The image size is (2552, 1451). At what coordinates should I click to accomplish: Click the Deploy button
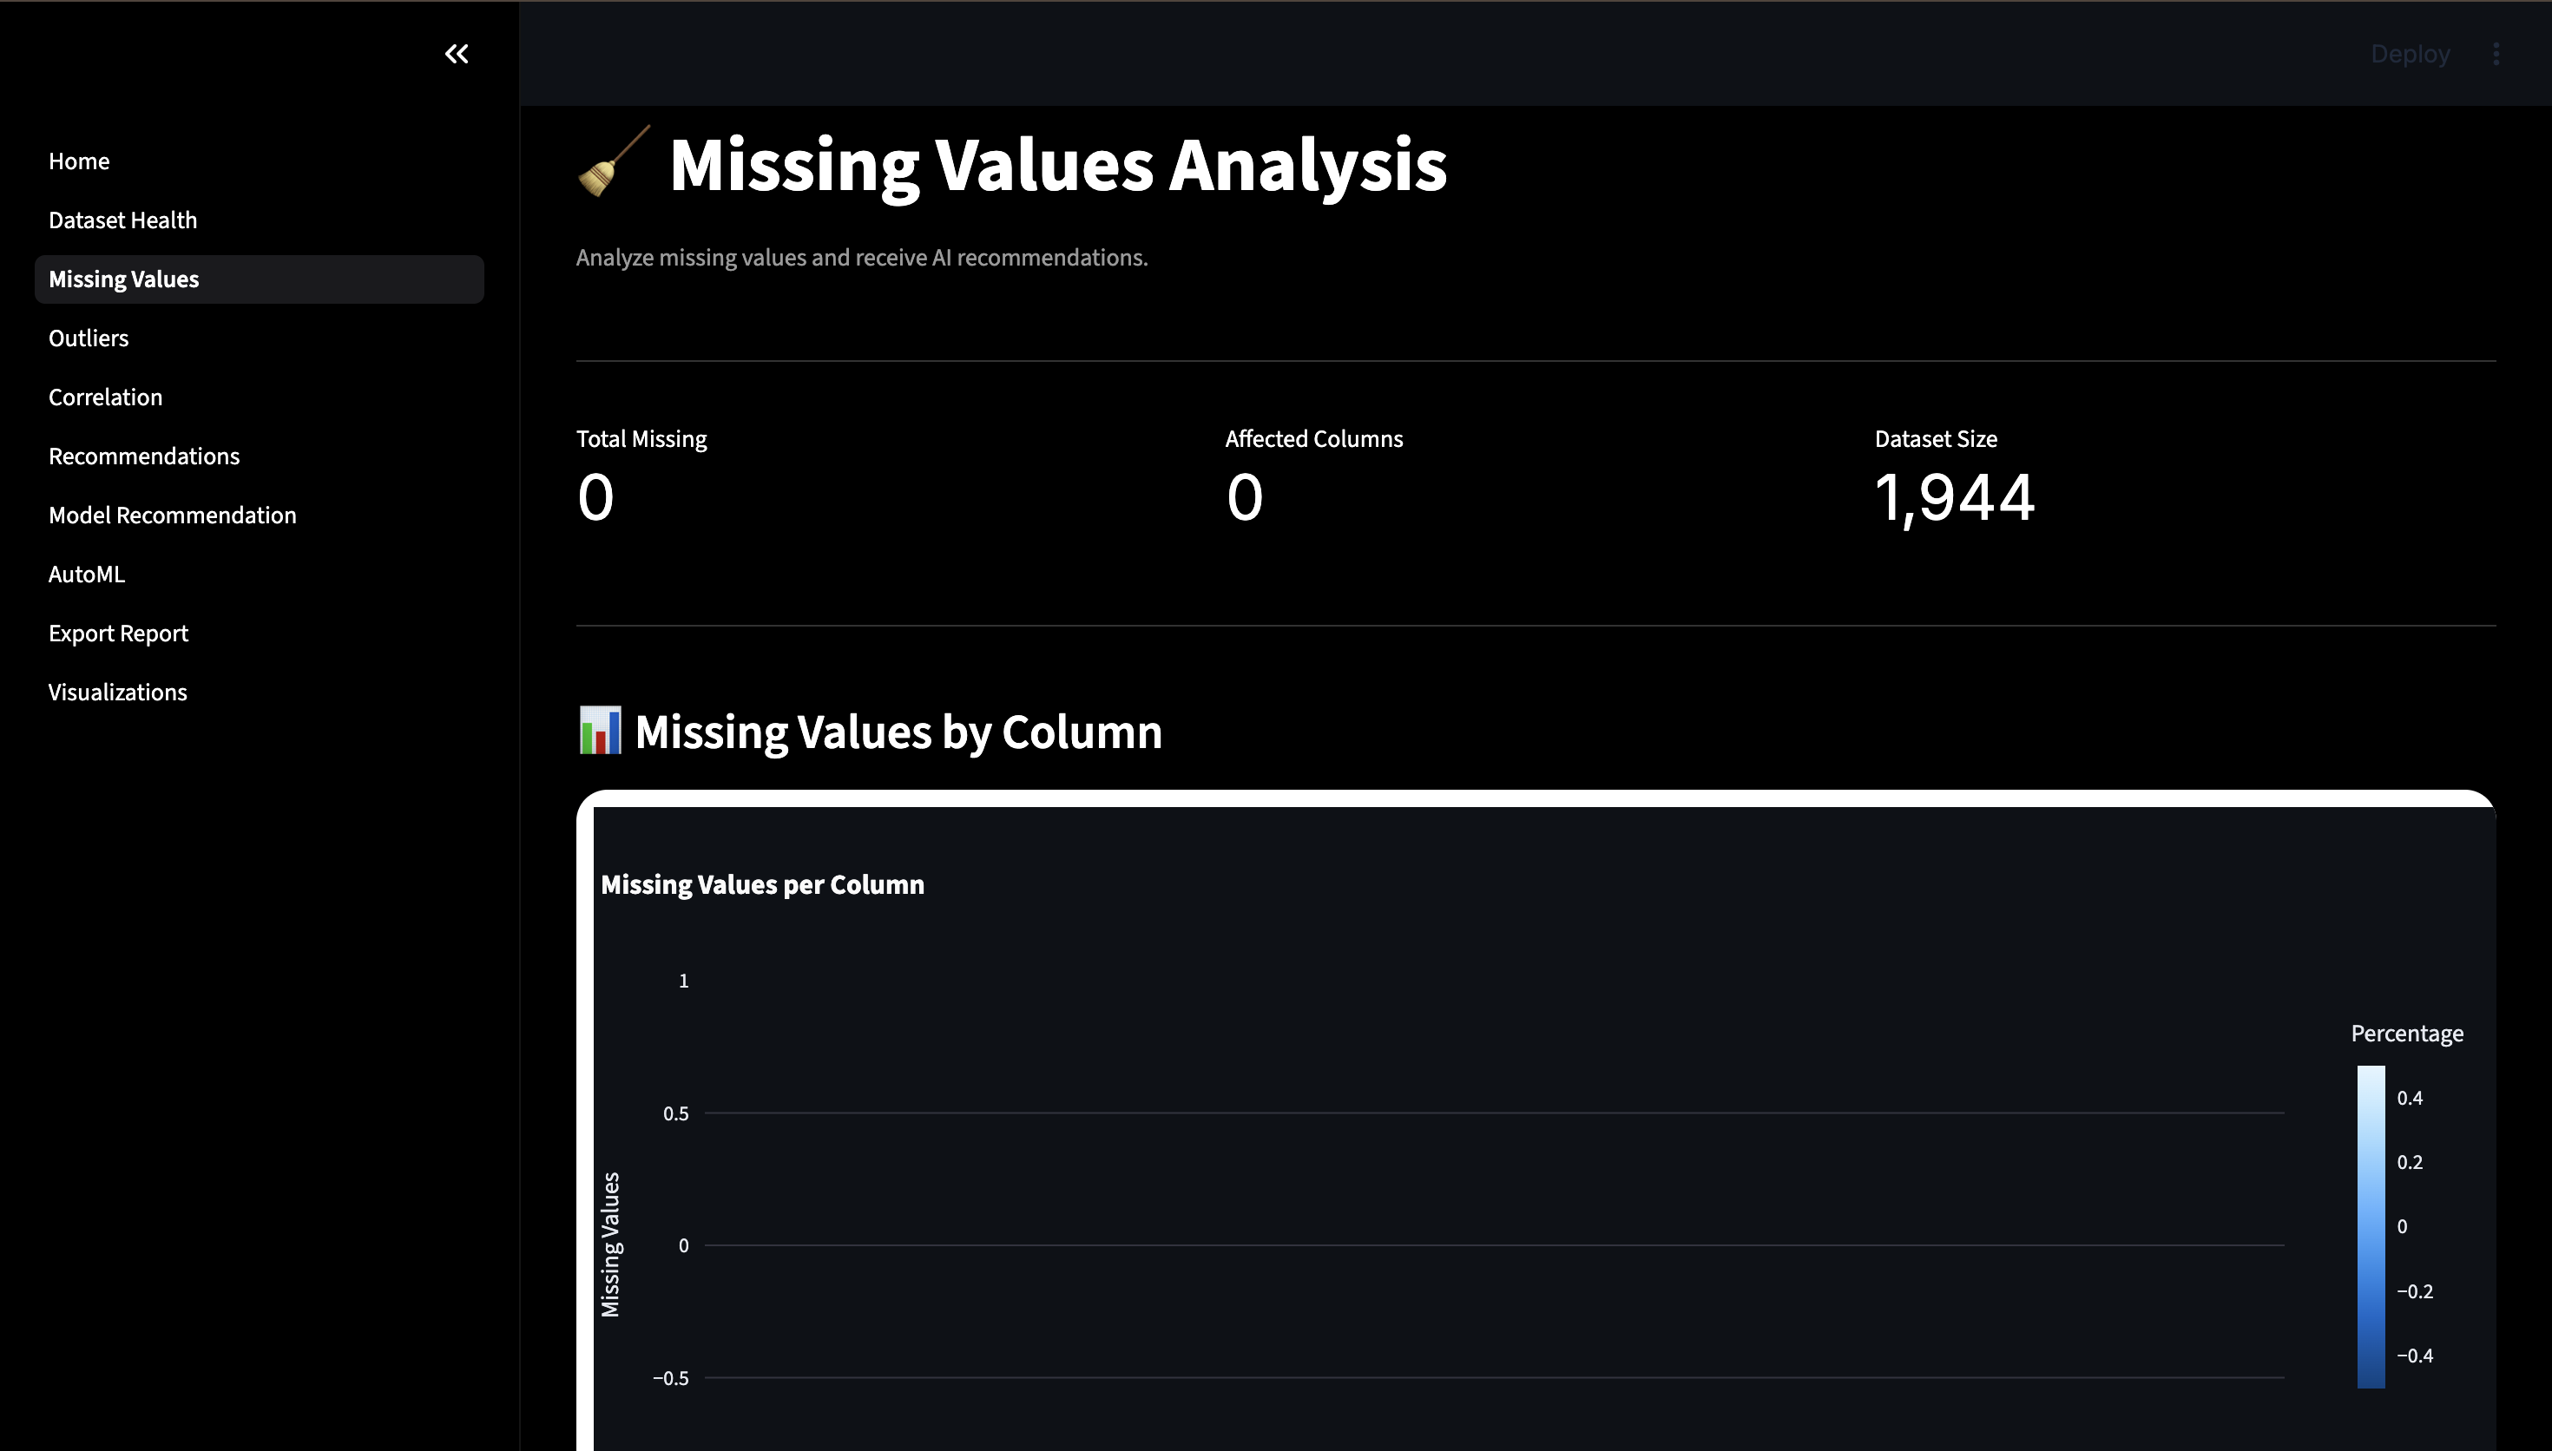click(2410, 54)
